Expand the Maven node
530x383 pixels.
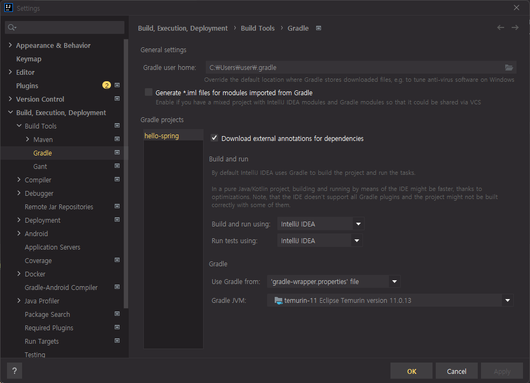(x=27, y=139)
